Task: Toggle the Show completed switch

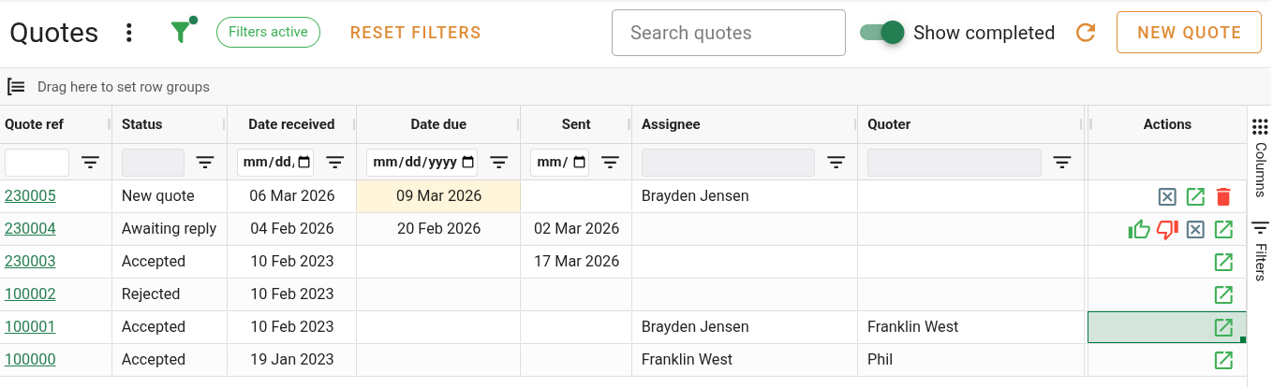Action: (x=882, y=33)
